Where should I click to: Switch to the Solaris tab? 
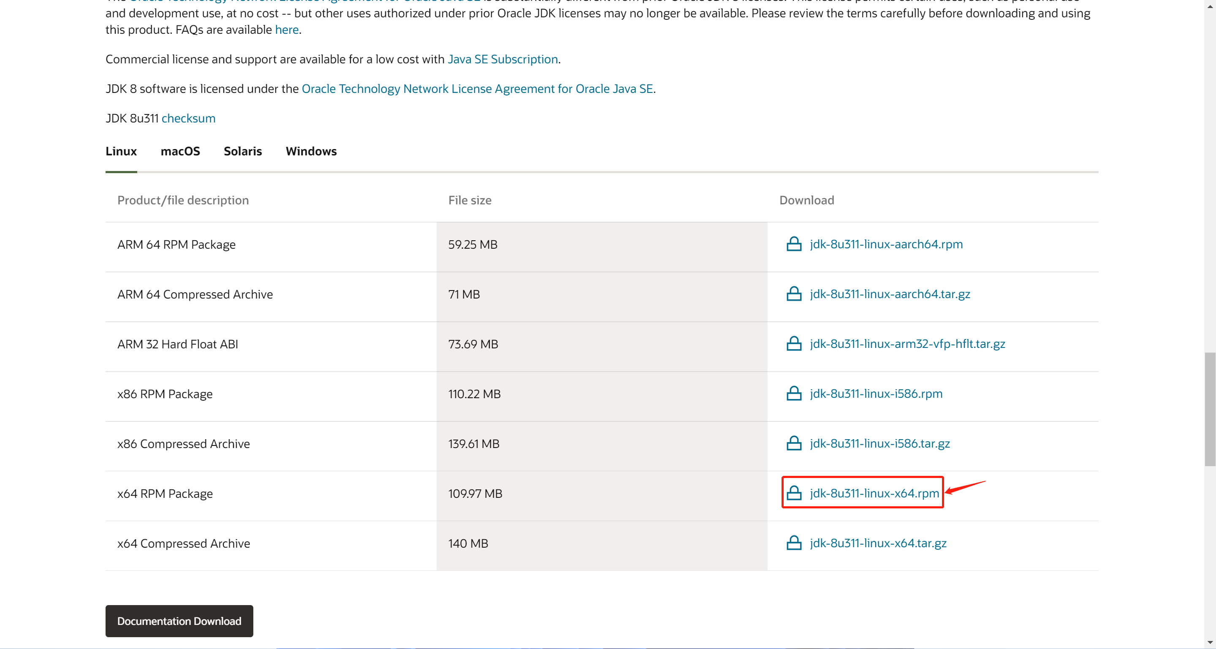pos(243,151)
